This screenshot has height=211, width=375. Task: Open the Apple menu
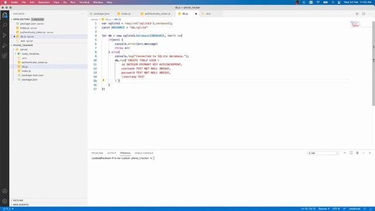[x=5, y=2]
